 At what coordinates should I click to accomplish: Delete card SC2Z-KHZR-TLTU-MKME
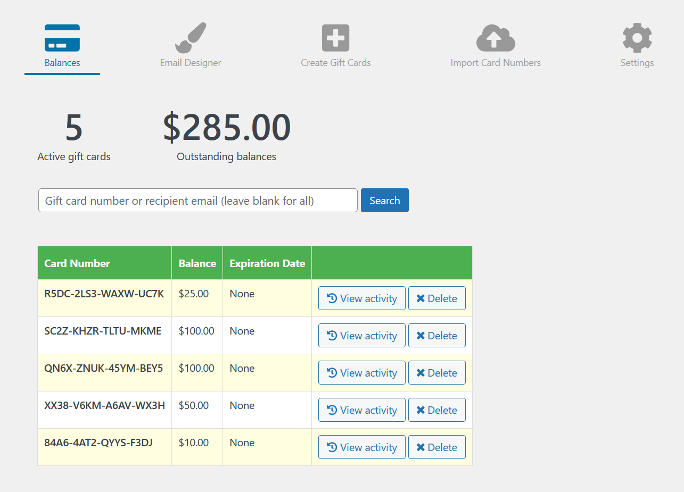click(437, 336)
